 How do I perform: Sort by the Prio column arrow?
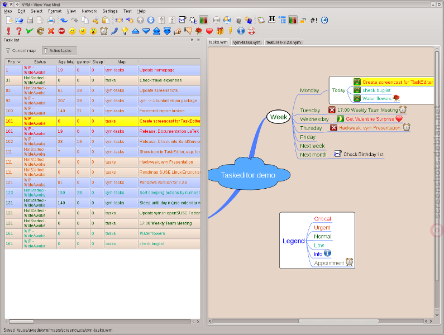18,62
